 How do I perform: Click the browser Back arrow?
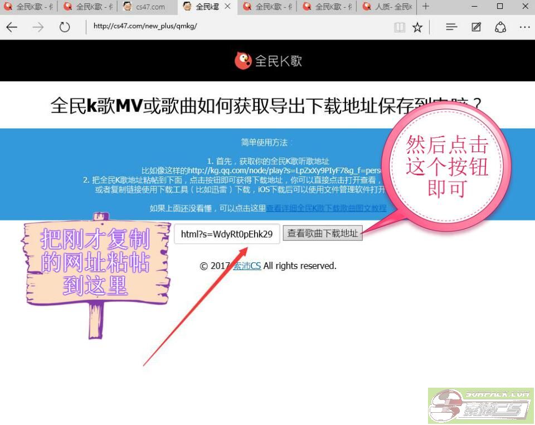[11, 27]
